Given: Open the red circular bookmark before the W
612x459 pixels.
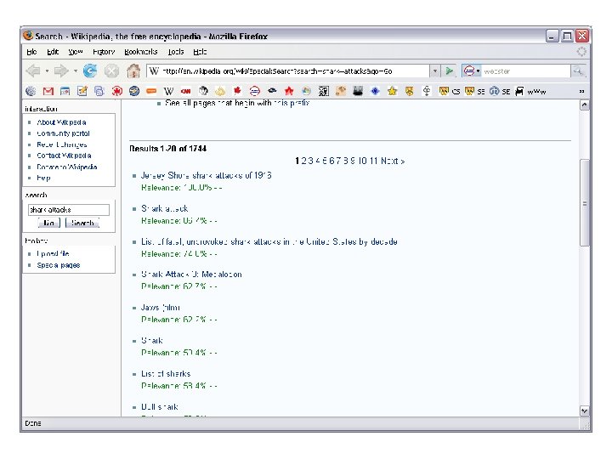Looking at the screenshot, I should tap(116, 91).
